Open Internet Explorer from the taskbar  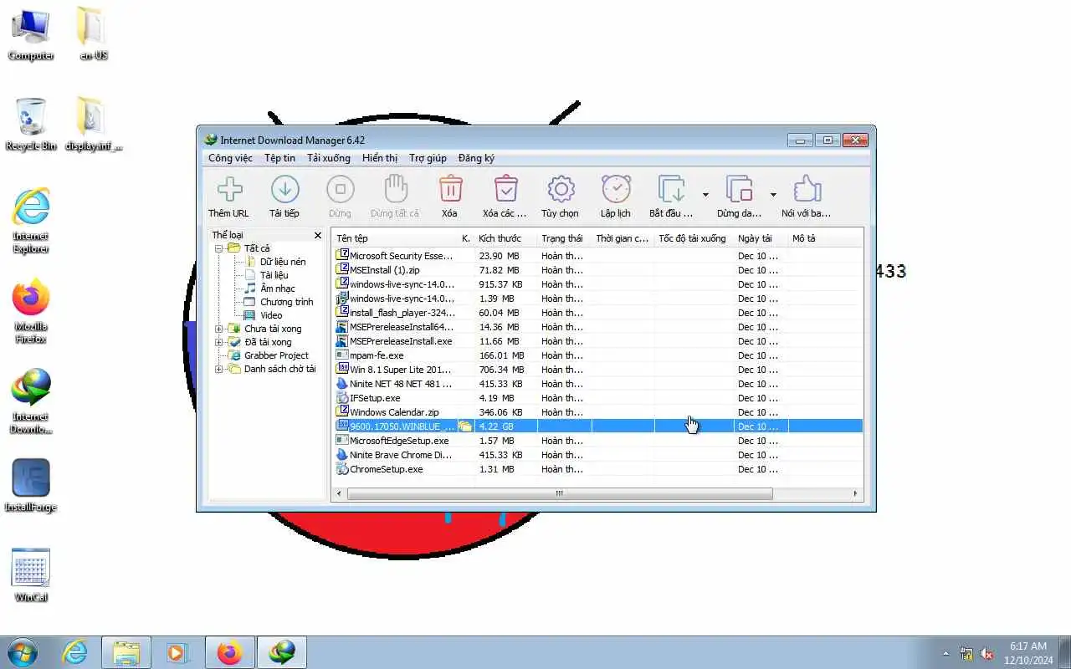(x=75, y=652)
